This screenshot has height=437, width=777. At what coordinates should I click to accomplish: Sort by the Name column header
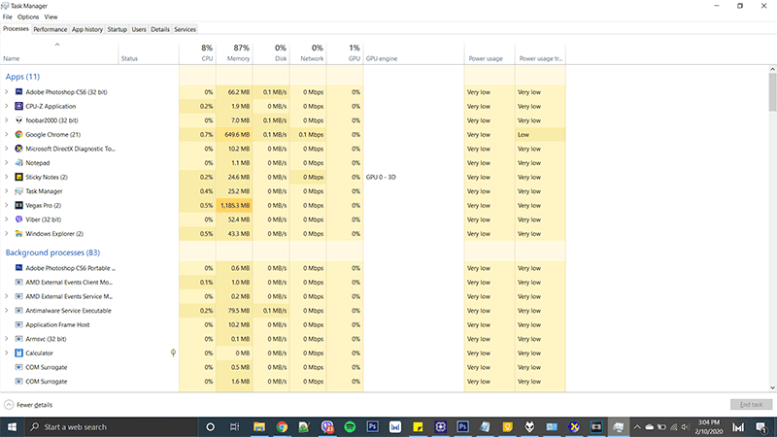click(59, 52)
